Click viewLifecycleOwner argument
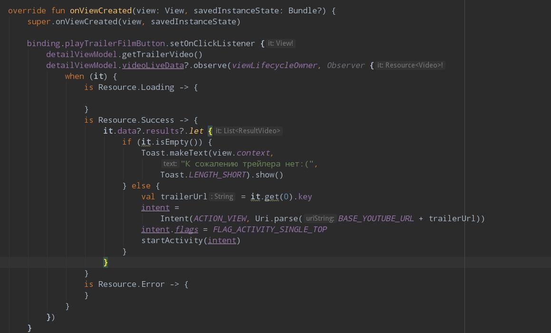The height and width of the screenshot is (333, 551). [274, 65]
